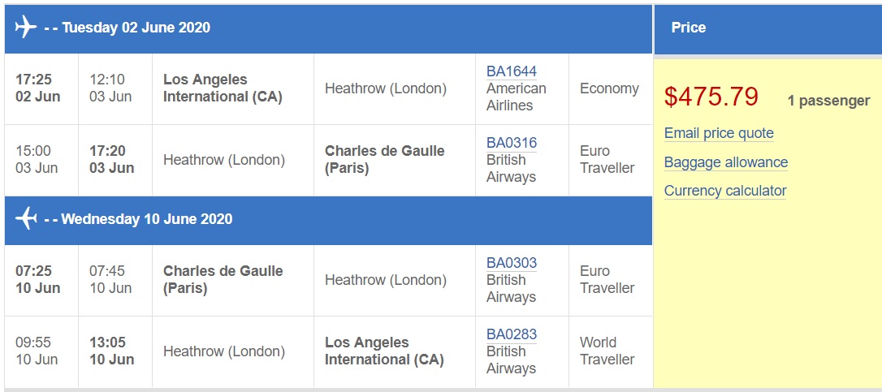Open the Baggage allowance link
The image size is (882, 392).
click(725, 162)
